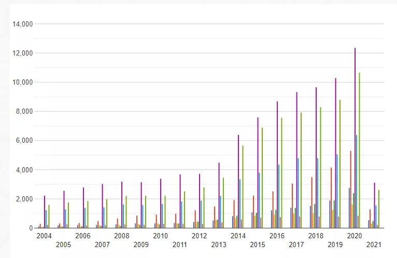Select the purple bar for 2015

click(x=258, y=173)
